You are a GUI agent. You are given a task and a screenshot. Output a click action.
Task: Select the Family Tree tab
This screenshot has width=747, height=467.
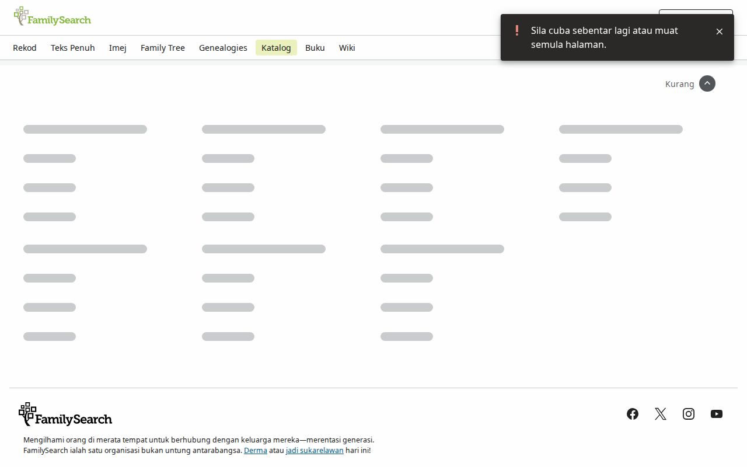pos(163,48)
